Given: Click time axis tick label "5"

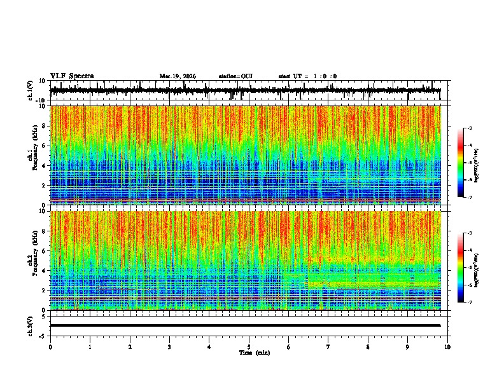Looking at the screenshot, I should click(x=249, y=347).
